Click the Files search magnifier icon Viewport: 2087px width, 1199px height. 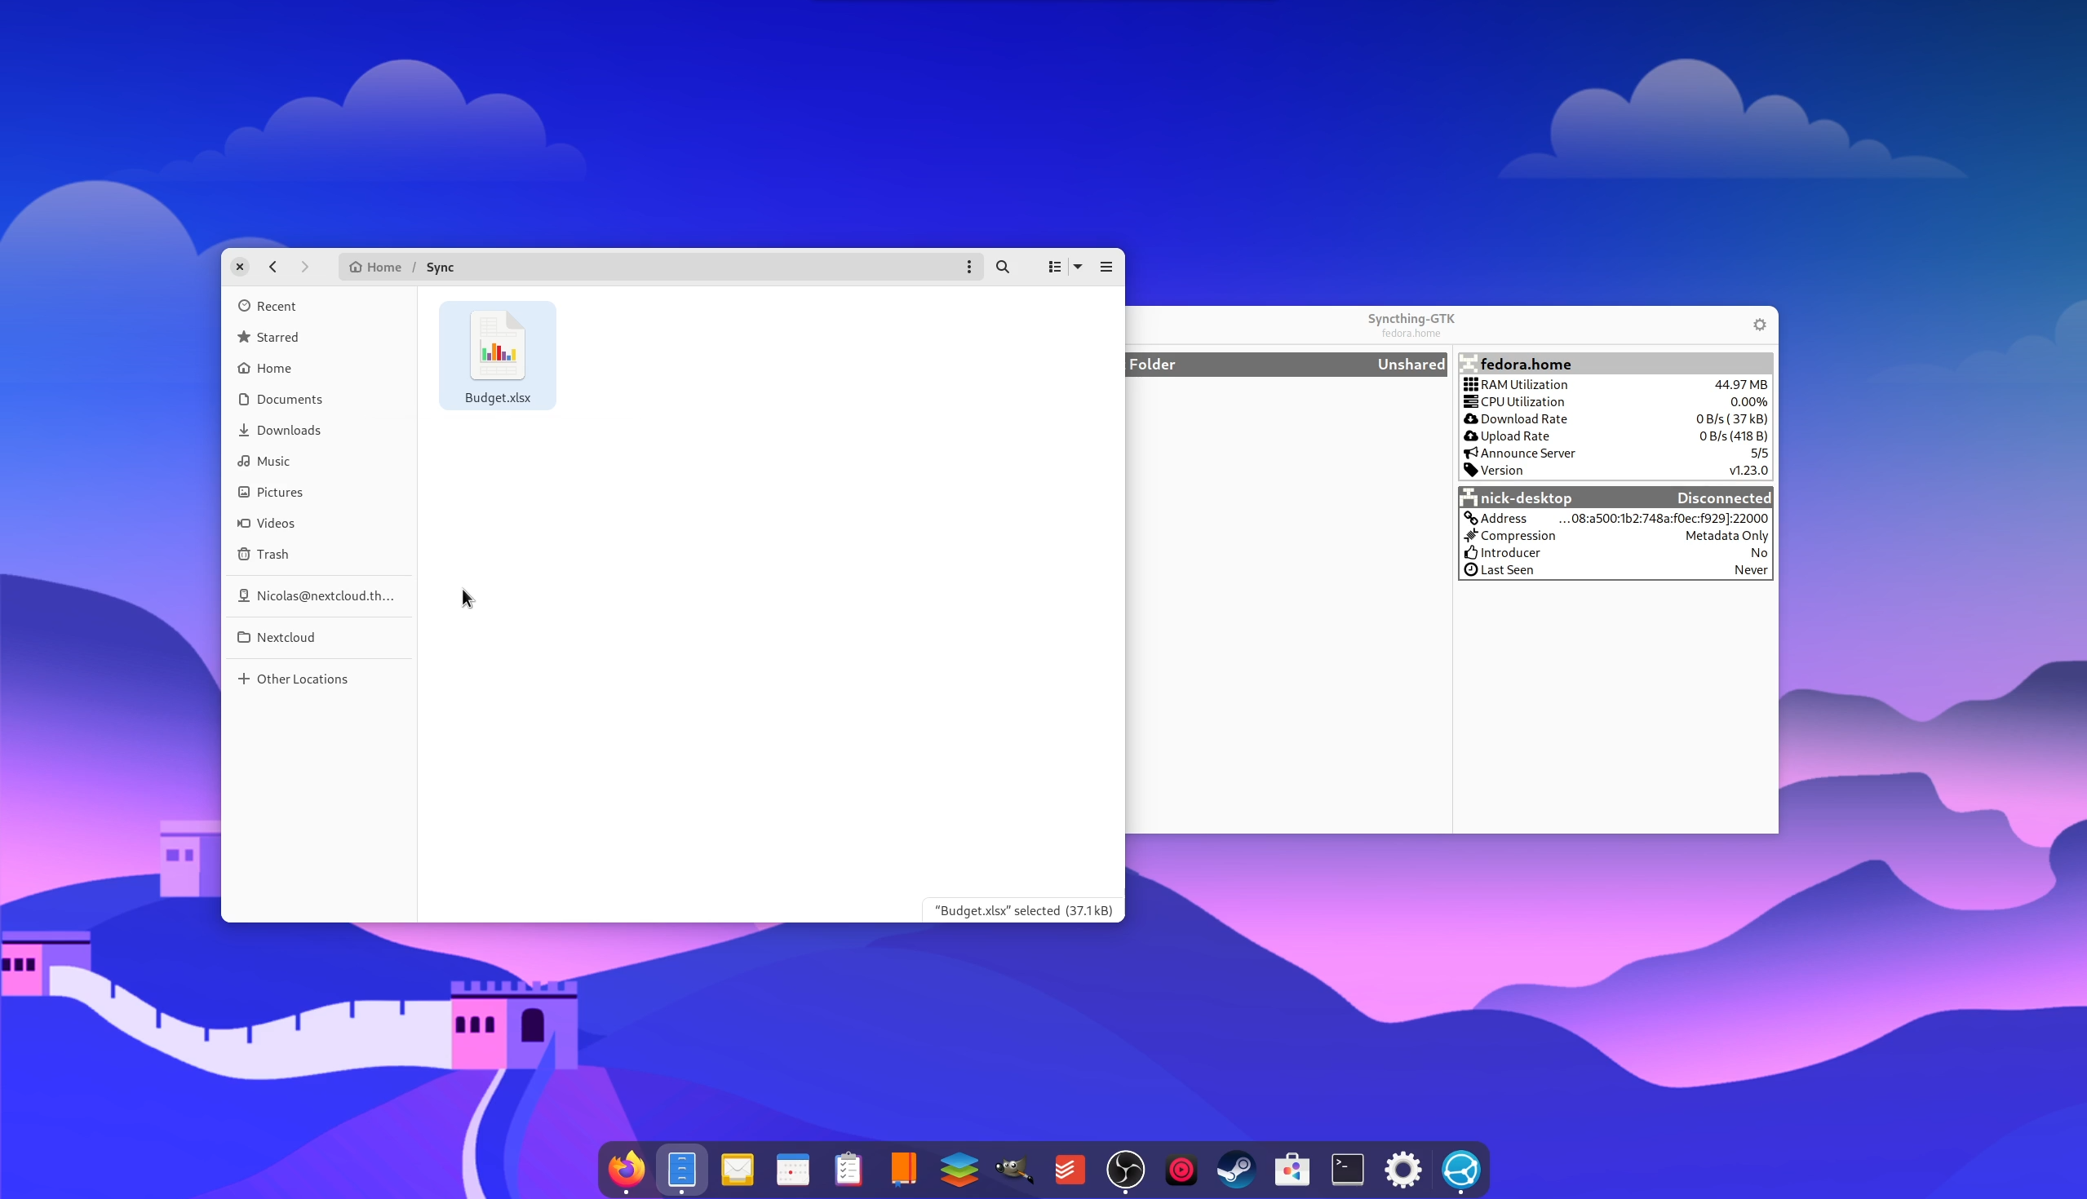[1003, 267]
